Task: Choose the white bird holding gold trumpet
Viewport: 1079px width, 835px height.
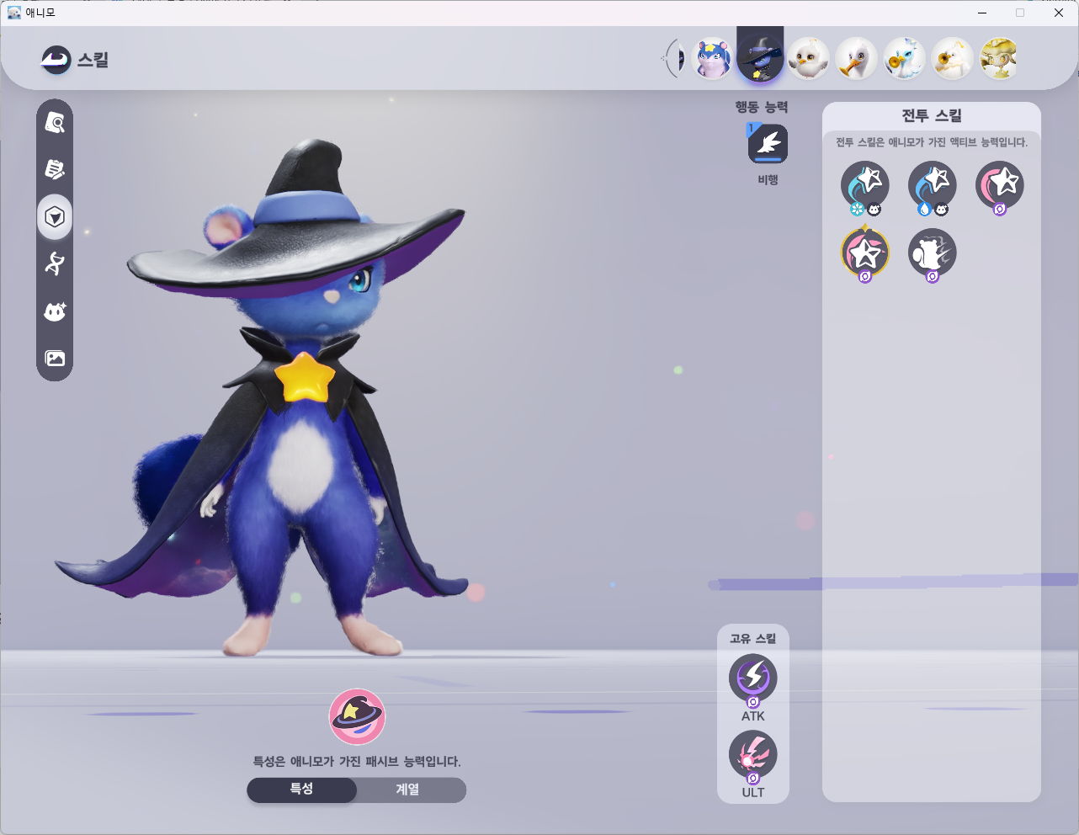Action: click(952, 59)
